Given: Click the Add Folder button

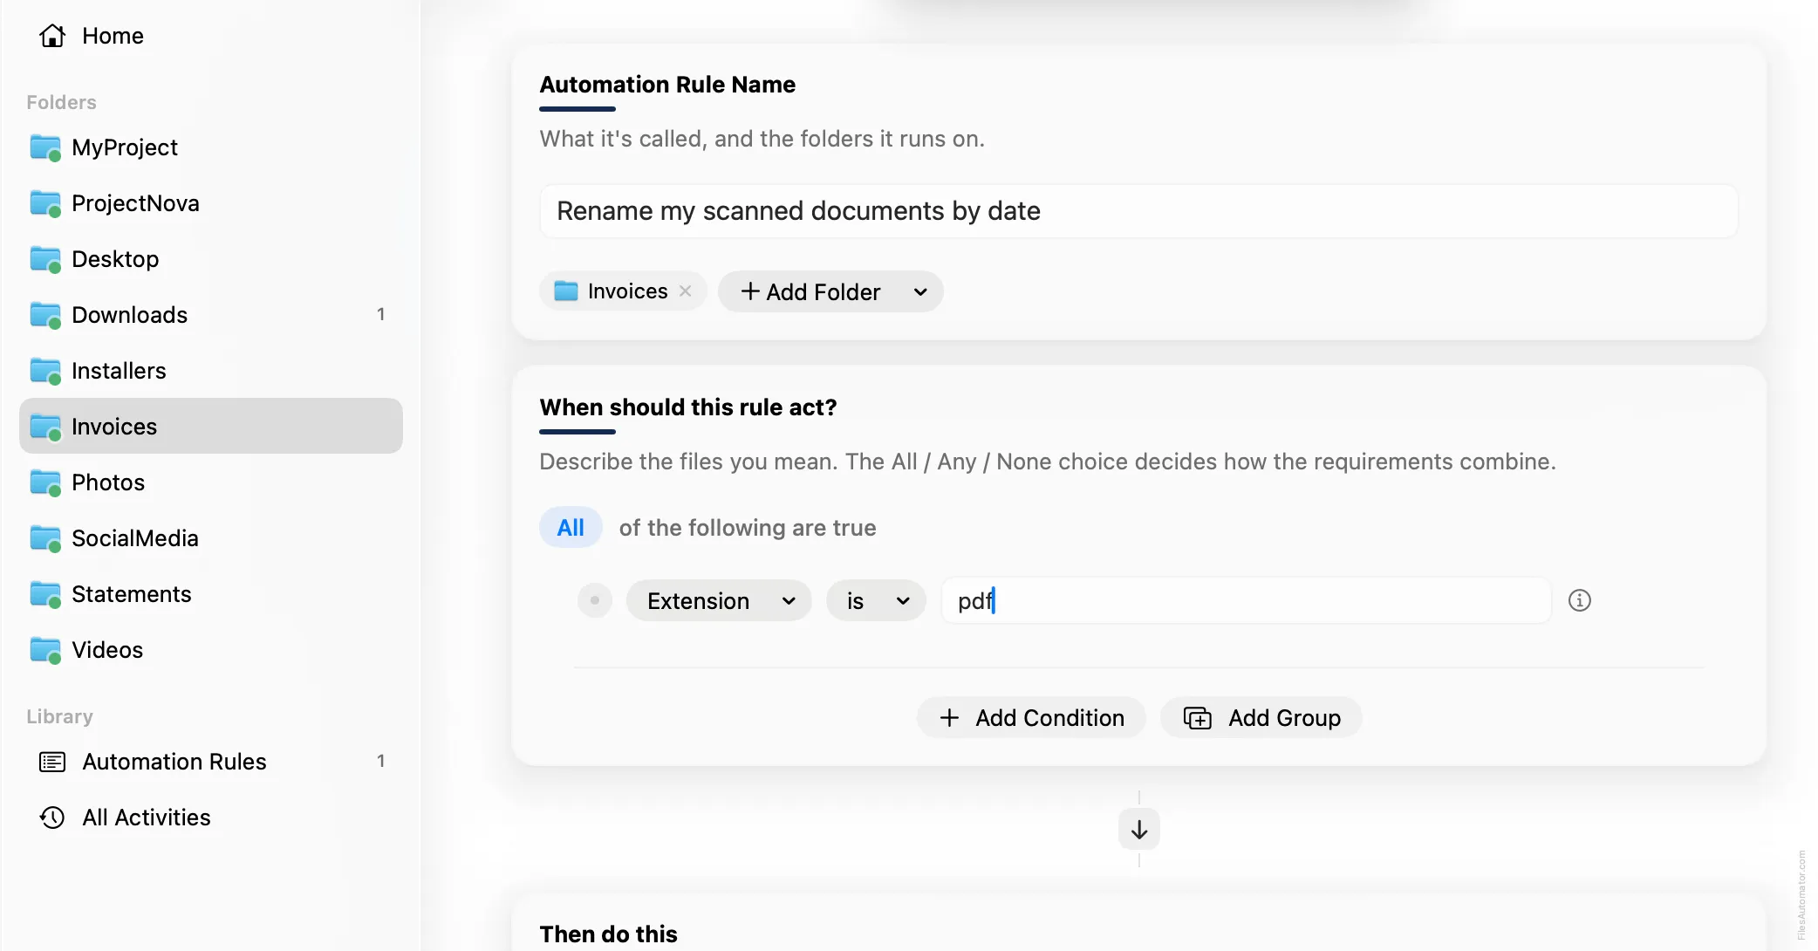Looking at the screenshot, I should (830, 291).
